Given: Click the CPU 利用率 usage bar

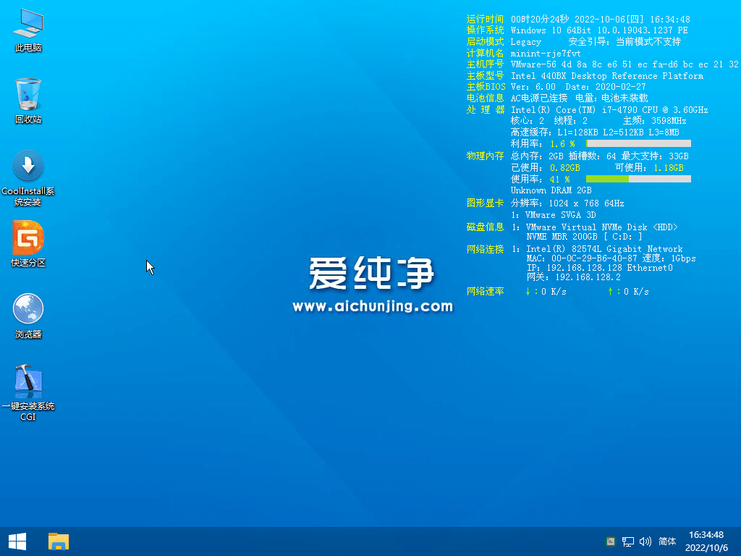Looking at the screenshot, I should [x=638, y=143].
